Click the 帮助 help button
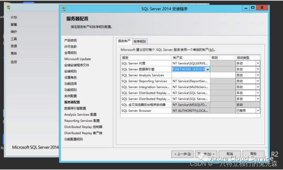Image resolution: width=283 pixels, height=170 pixels. pyautogui.click(x=253, y=154)
